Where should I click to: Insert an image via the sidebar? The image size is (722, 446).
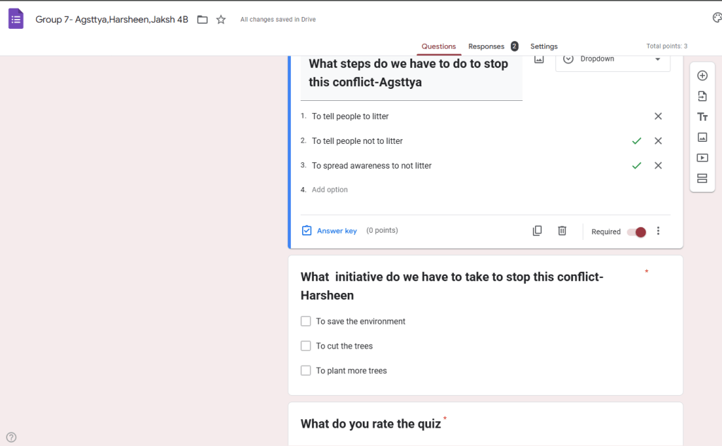702,137
